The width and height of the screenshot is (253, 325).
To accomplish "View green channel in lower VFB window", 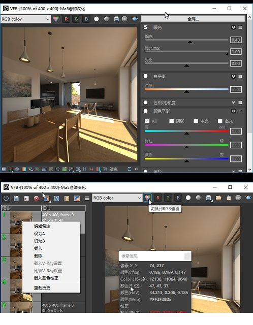I will (168, 198).
